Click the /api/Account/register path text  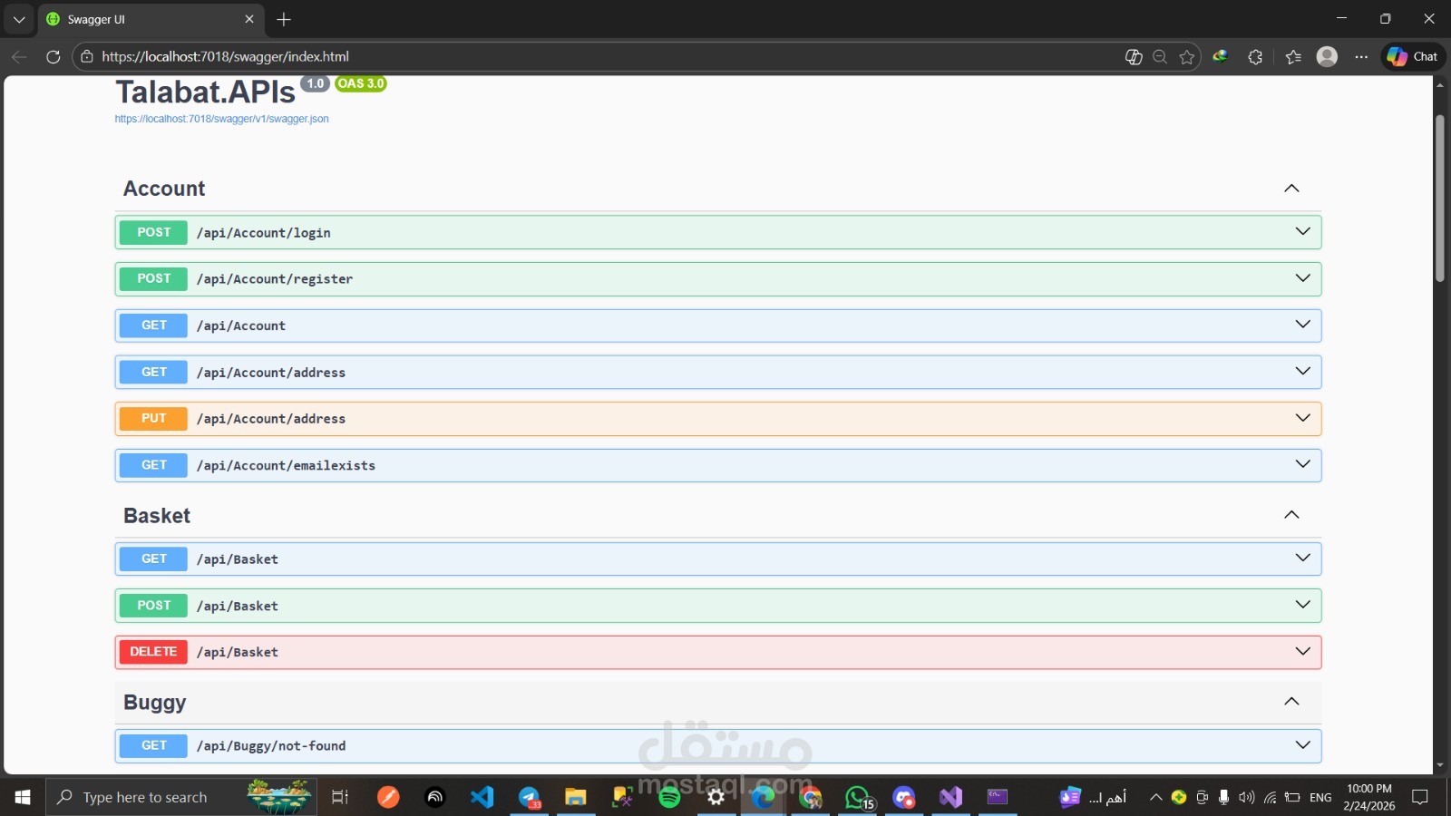coord(275,279)
